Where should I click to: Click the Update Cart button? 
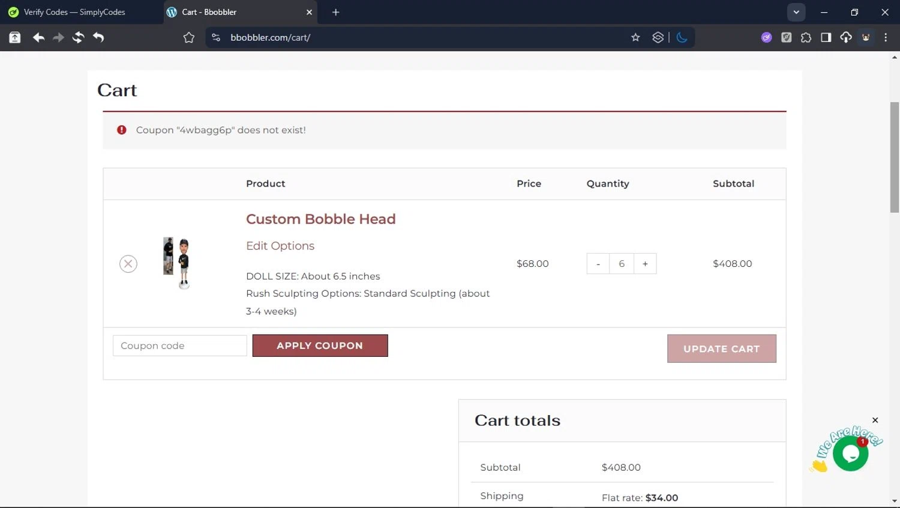point(722,348)
